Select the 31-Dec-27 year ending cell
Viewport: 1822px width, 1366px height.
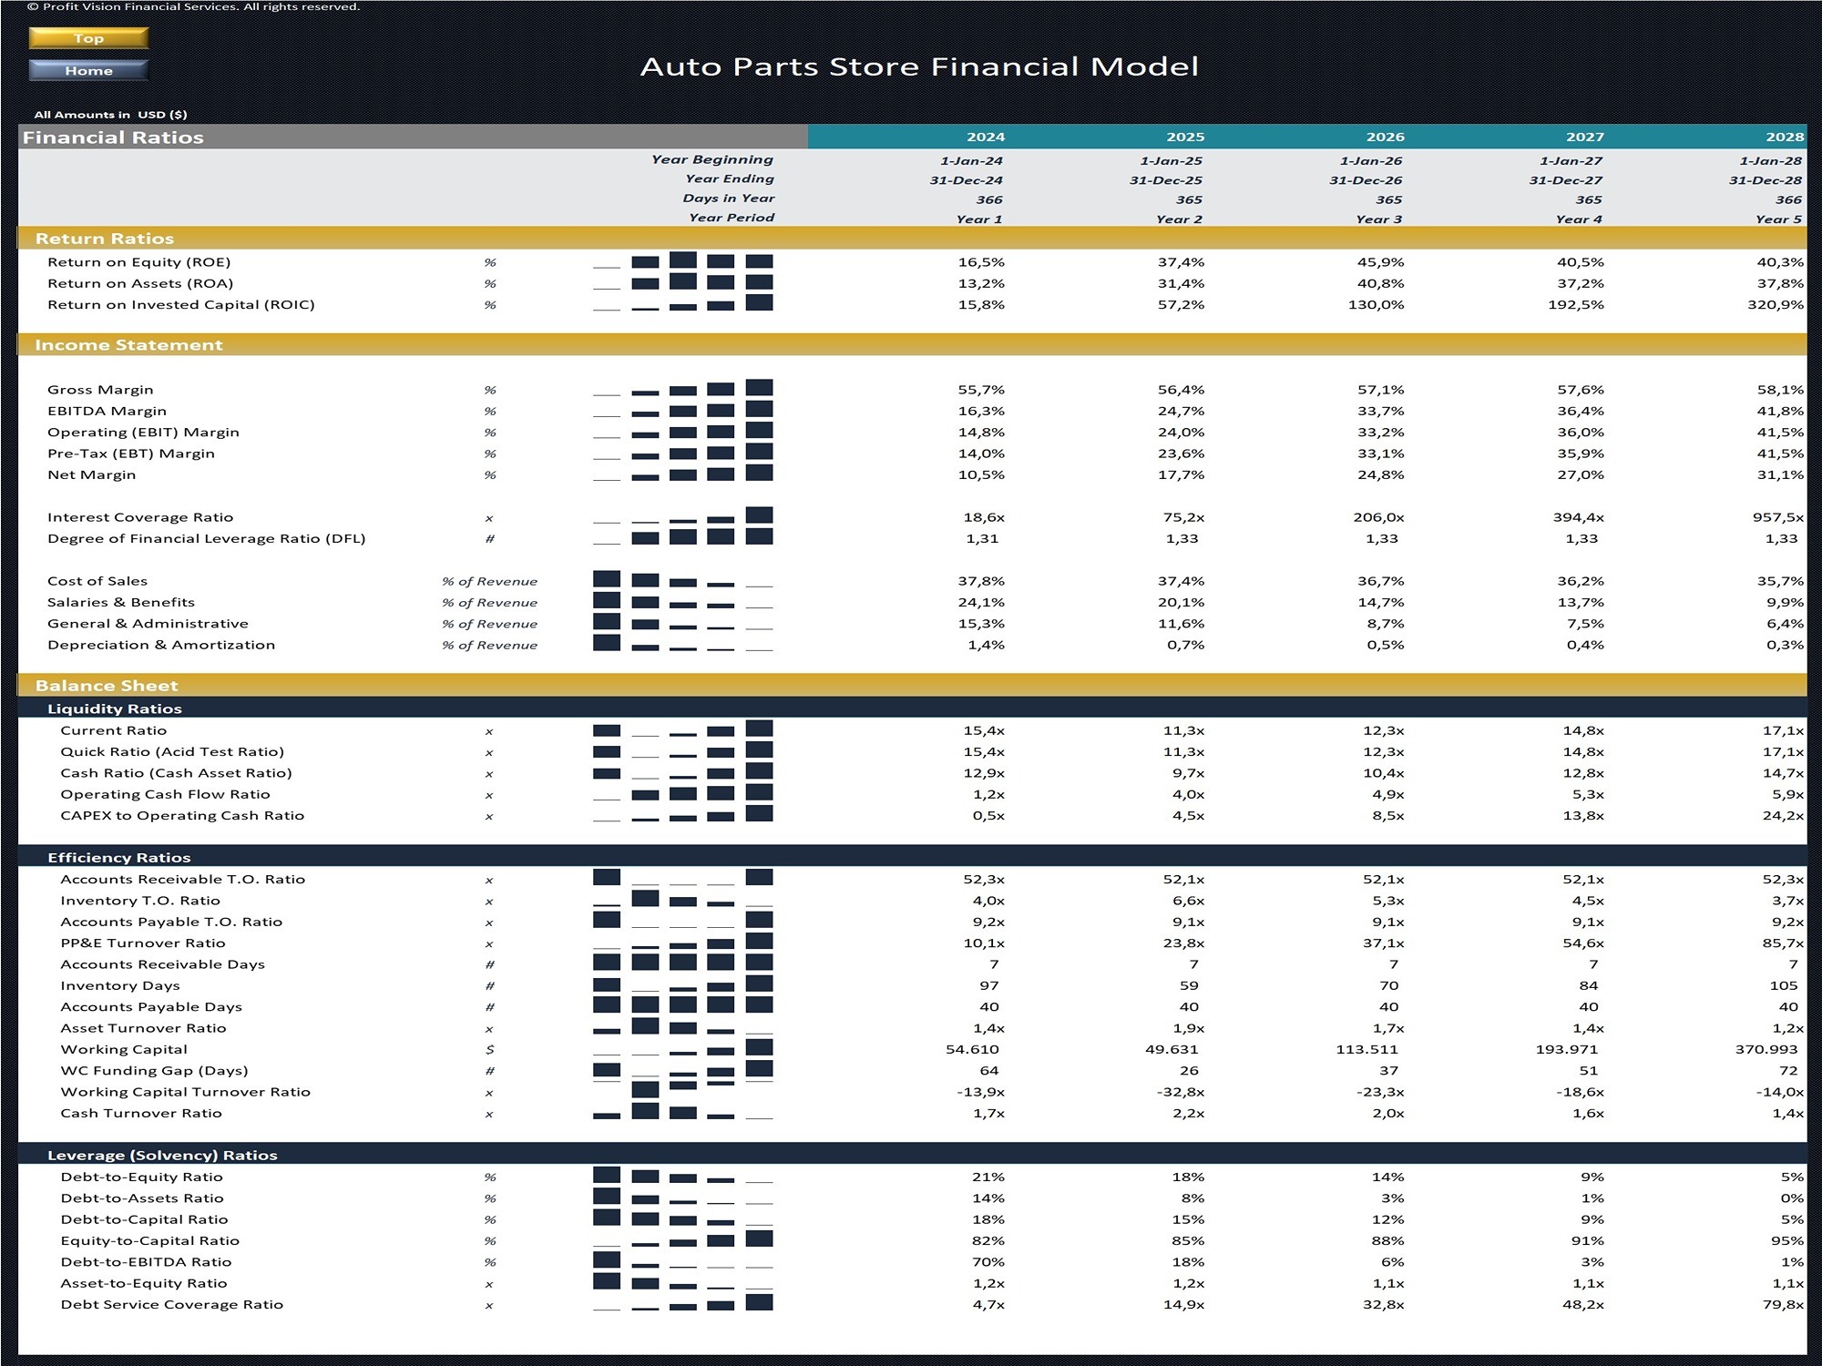coord(1565,180)
